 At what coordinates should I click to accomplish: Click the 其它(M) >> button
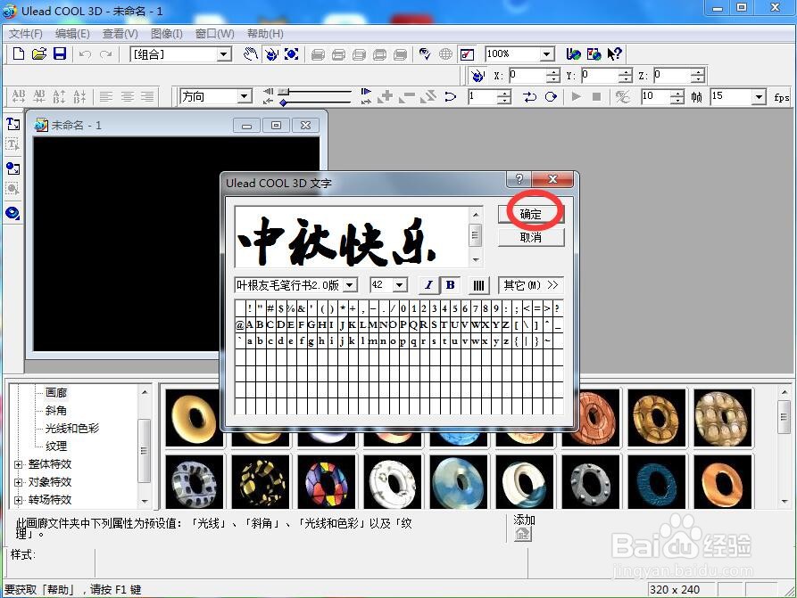click(x=531, y=285)
